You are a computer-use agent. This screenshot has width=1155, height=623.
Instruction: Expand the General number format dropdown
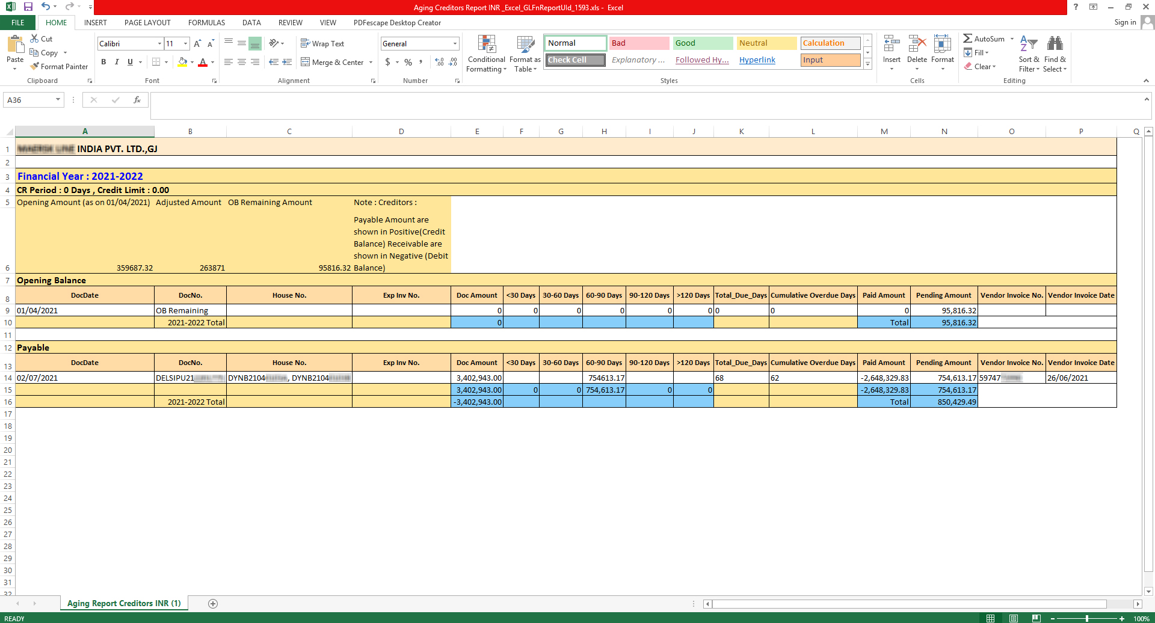coord(455,44)
